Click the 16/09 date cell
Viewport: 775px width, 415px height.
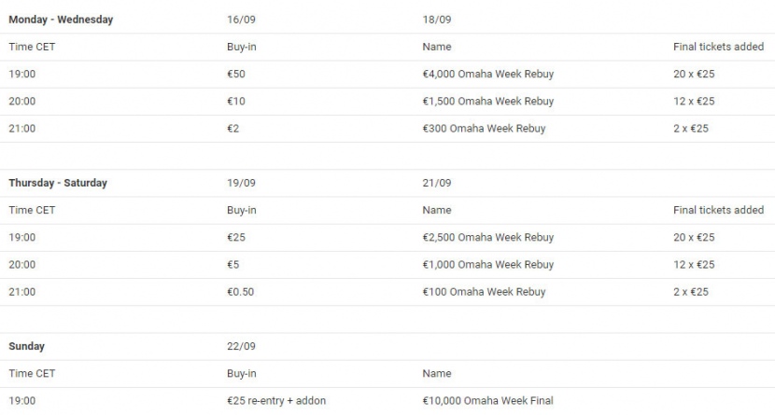[x=241, y=20]
